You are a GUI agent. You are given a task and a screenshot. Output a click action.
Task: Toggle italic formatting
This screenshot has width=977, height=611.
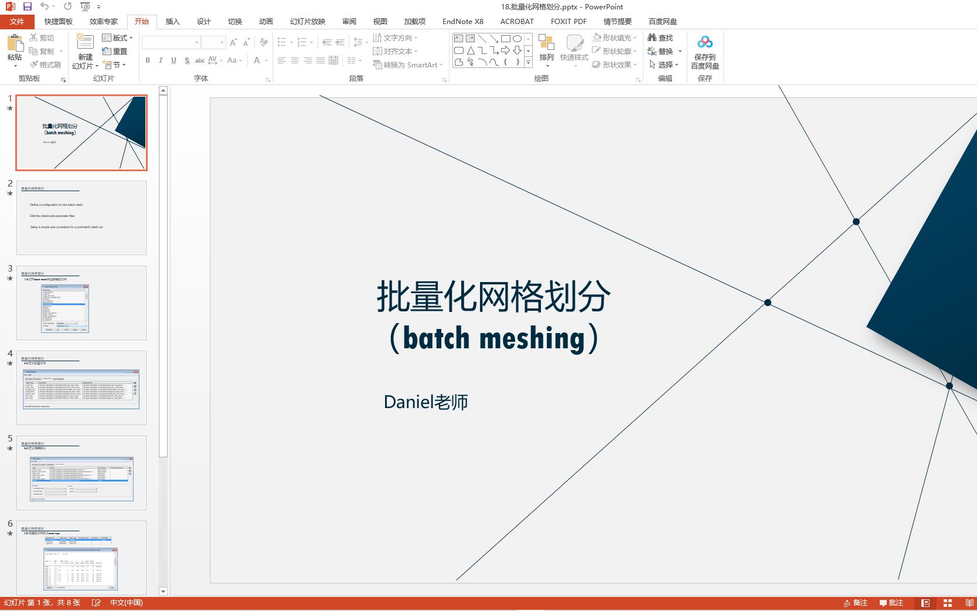point(160,60)
